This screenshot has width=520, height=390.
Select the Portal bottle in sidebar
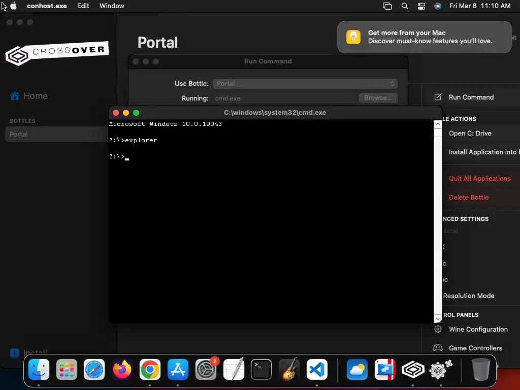[57, 134]
